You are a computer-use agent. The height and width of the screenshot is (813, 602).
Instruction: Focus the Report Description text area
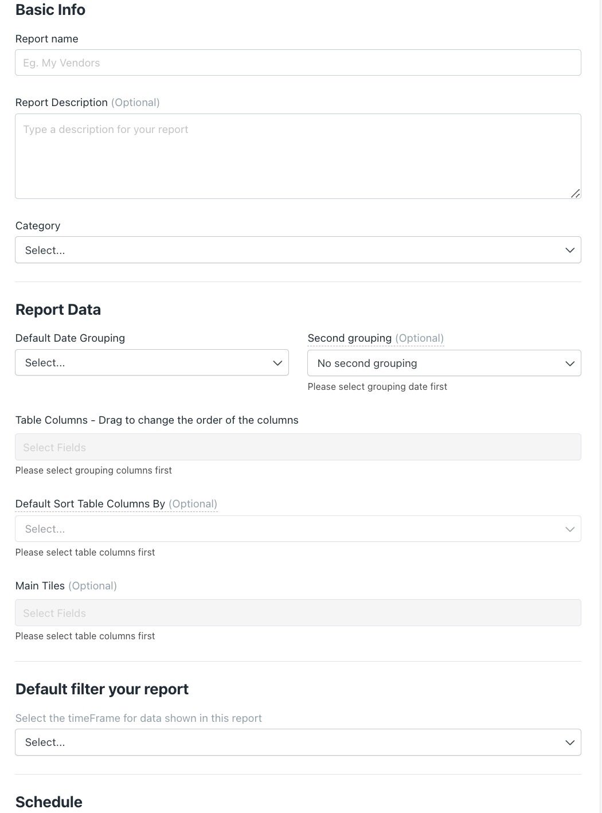click(x=298, y=156)
